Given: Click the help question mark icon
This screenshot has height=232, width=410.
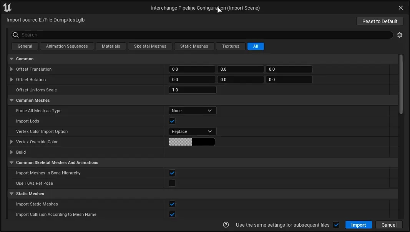Looking at the screenshot, I should coord(226,225).
